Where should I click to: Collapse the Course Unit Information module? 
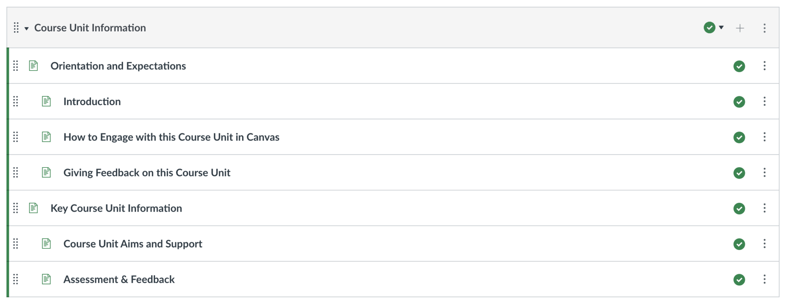click(x=26, y=28)
